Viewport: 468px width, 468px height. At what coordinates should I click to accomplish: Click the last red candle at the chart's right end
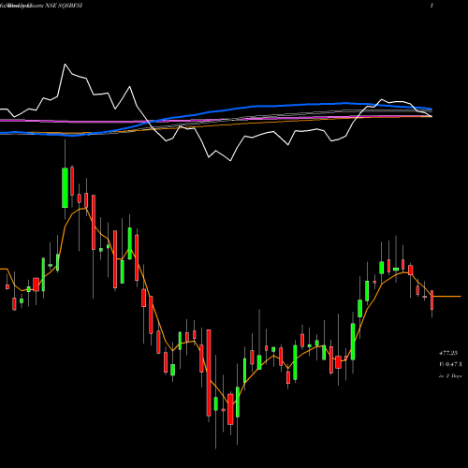(x=432, y=300)
